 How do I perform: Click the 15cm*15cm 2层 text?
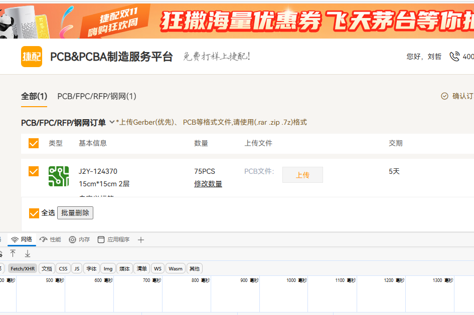[104, 184]
